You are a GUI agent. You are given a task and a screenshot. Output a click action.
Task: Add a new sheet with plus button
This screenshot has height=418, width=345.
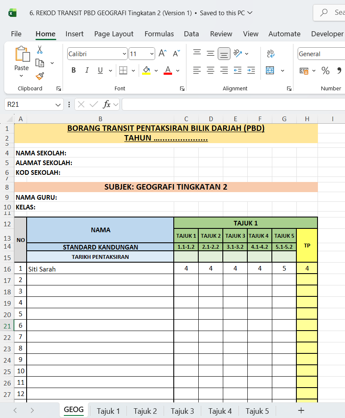(301, 410)
